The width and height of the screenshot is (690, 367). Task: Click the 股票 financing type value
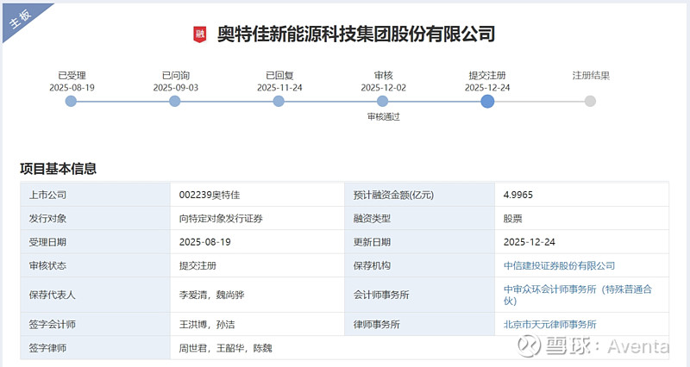[x=512, y=219]
